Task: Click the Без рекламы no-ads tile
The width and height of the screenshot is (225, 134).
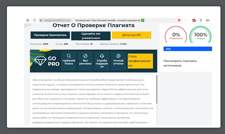Action: 85,61
